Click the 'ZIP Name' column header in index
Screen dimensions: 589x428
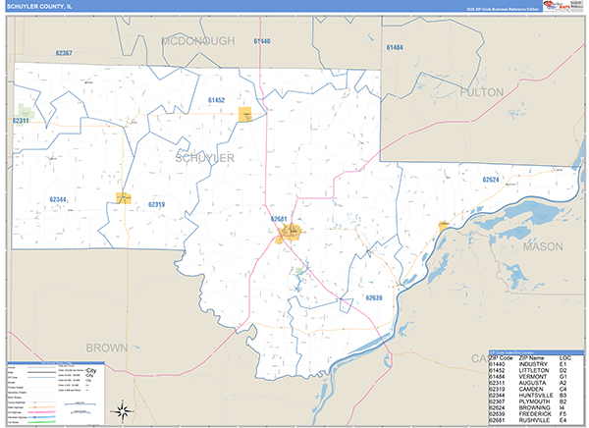point(531,358)
